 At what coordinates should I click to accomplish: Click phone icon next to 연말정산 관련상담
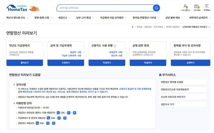coord(58,113)
